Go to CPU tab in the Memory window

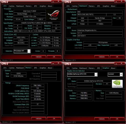coord(5,68)
